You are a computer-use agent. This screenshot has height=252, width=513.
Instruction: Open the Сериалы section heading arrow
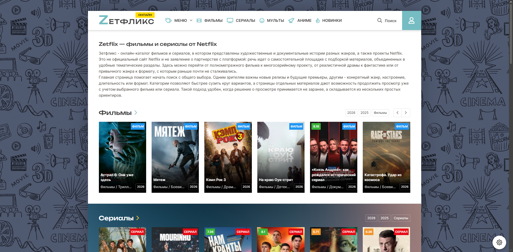138,218
